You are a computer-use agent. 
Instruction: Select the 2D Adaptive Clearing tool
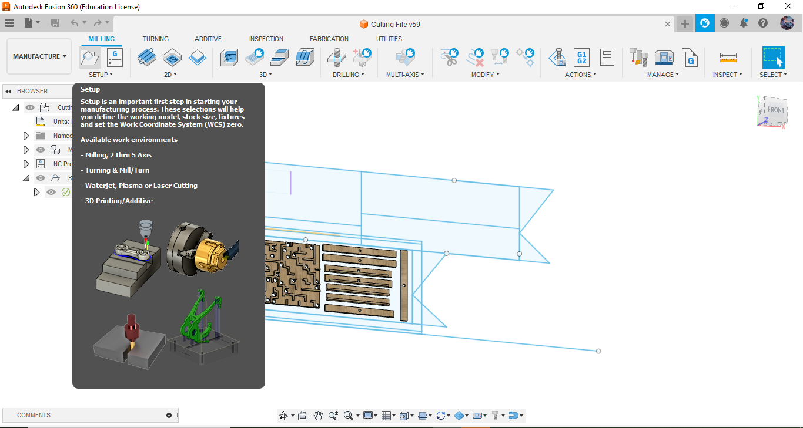146,58
